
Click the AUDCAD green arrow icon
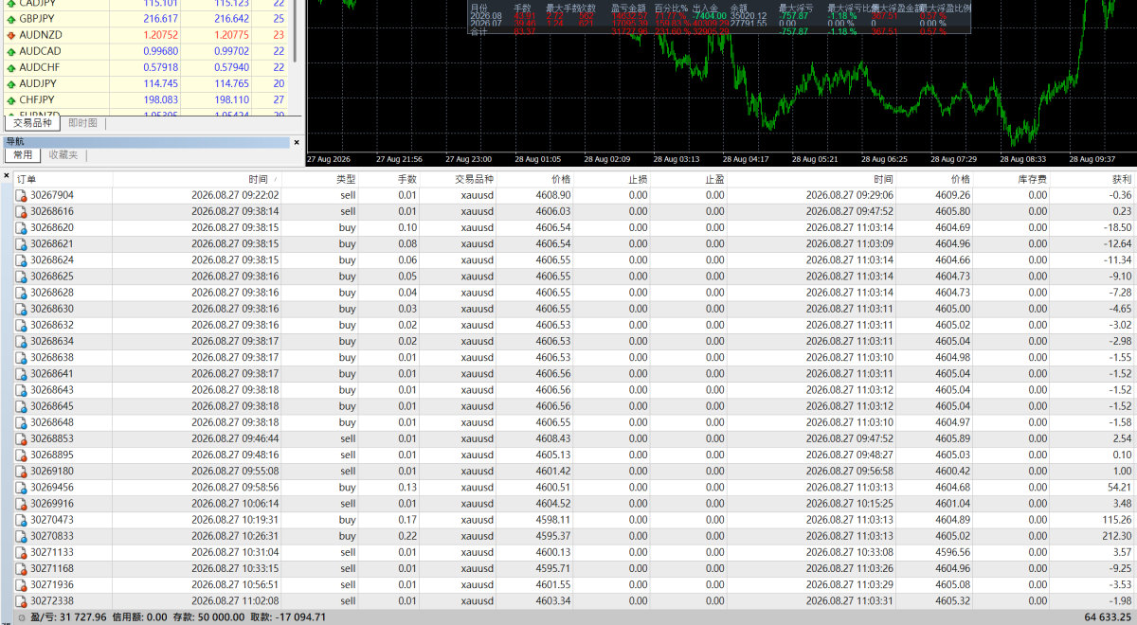click(x=10, y=51)
